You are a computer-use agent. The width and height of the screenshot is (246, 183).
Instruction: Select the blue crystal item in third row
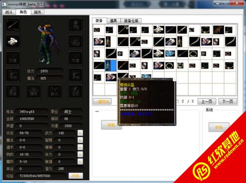coord(170,54)
